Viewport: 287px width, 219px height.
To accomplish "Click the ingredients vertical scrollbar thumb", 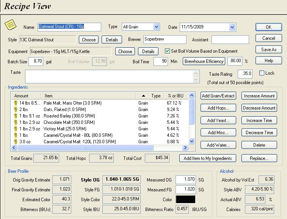I will click(191, 111).
